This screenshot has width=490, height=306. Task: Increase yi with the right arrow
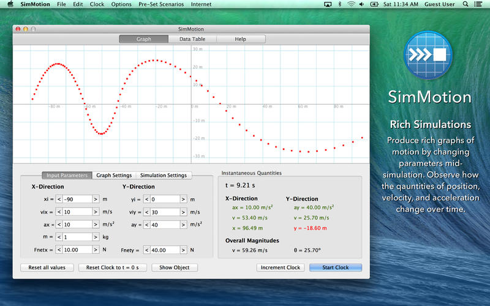coord(183,200)
